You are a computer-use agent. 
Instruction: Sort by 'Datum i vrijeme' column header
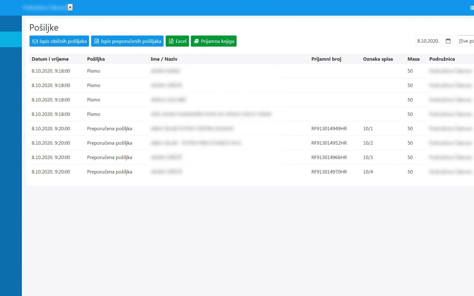coord(50,59)
